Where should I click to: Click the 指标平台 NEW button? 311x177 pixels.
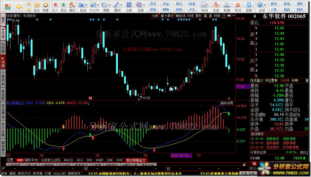(x=27, y=160)
